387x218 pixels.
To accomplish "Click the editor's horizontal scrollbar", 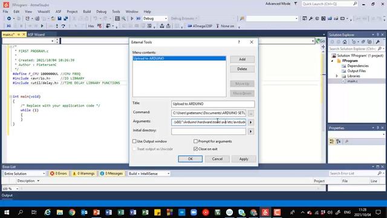I will click(171, 188).
